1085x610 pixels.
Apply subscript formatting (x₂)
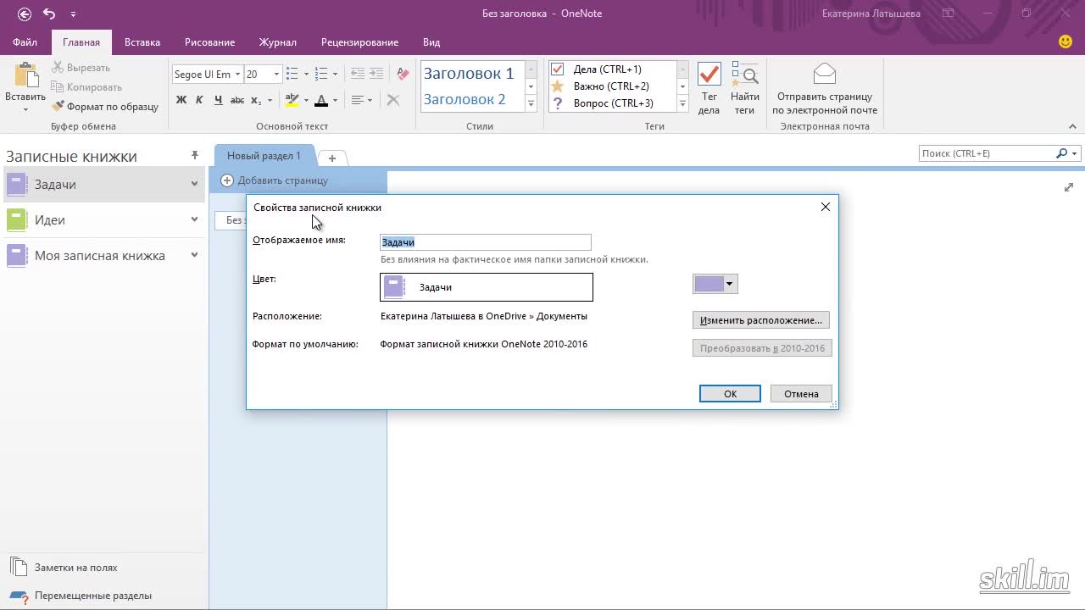(257, 100)
